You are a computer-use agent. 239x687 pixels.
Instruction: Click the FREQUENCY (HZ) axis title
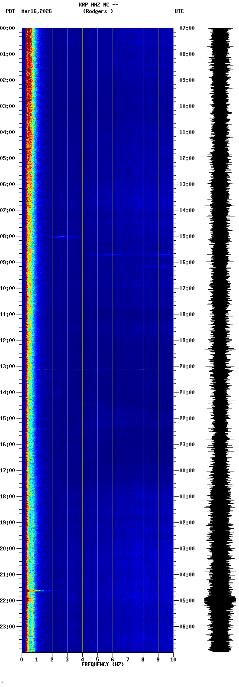pyautogui.click(x=103, y=664)
